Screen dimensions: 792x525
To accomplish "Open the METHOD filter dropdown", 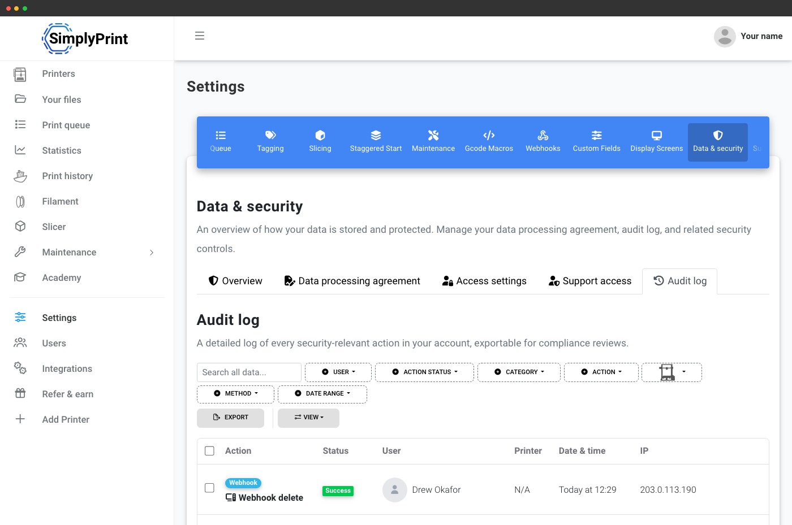I will pos(236,394).
